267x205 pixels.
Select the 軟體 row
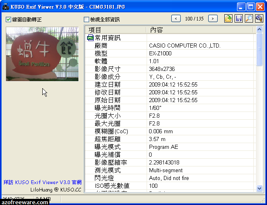click(x=170, y=61)
